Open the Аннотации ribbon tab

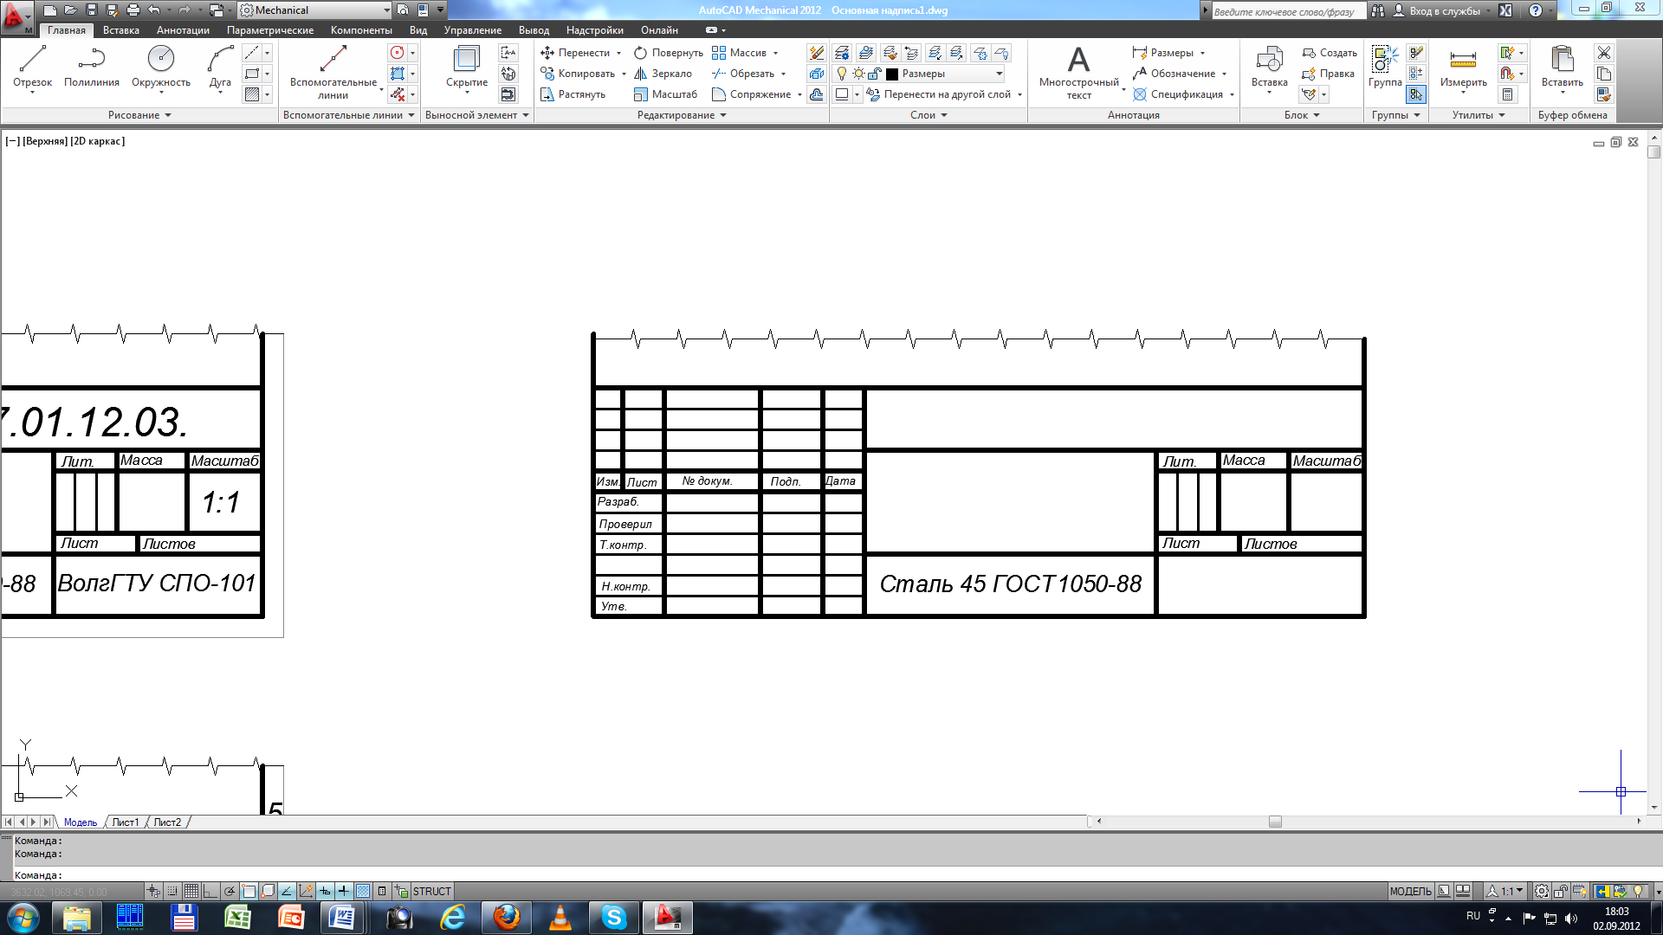click(x=183, y=30)
